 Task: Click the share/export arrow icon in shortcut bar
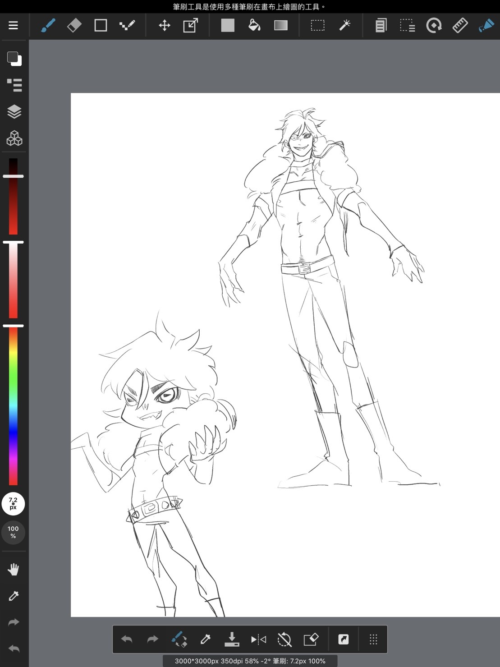point(344,639)
